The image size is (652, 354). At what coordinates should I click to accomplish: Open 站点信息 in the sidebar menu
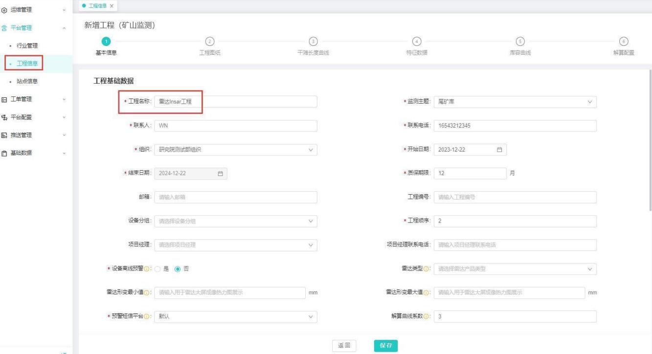(x=27, y=81)
